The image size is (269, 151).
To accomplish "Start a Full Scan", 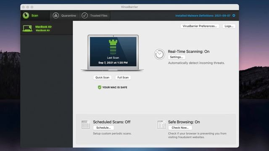I will click(123, 78).
